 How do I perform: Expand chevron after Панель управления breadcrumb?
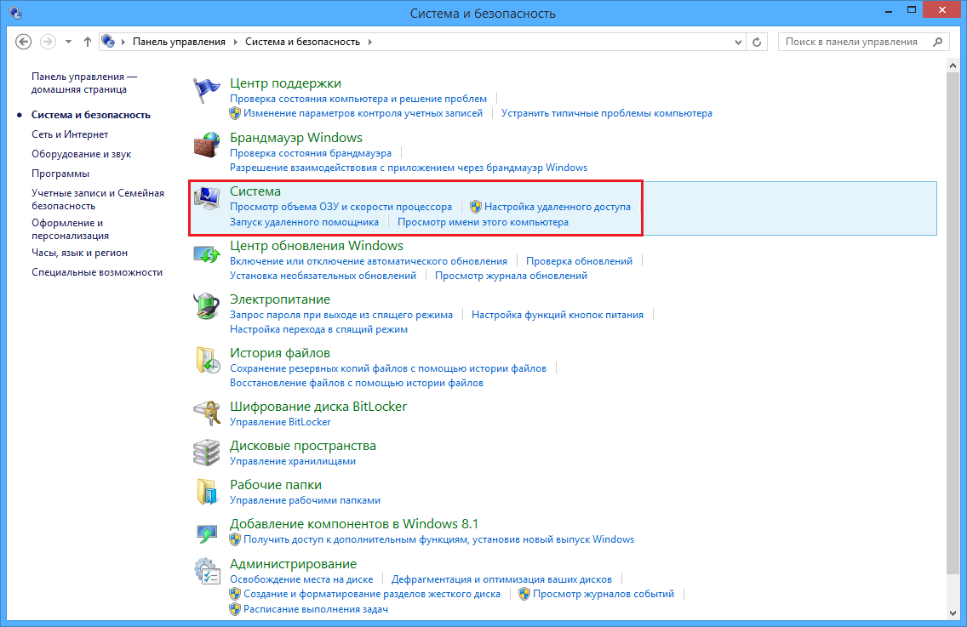tap(235, 42)
